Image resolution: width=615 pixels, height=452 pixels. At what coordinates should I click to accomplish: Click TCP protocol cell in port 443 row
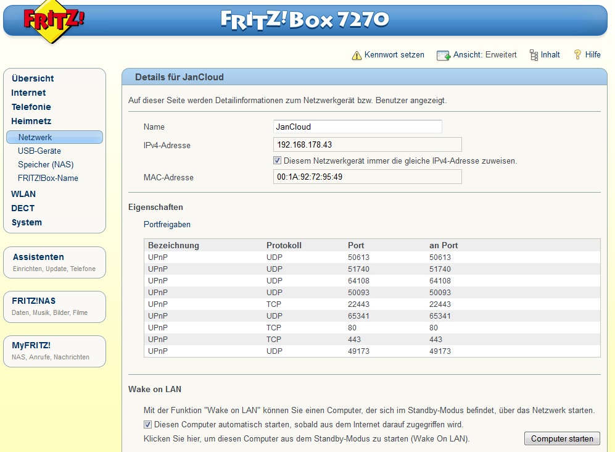click(274, 339)
